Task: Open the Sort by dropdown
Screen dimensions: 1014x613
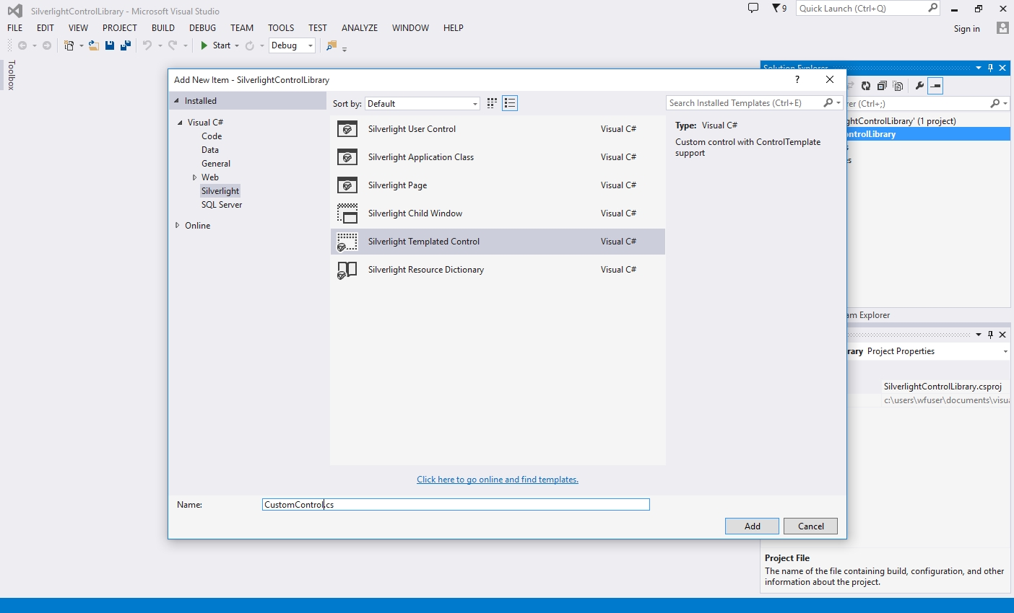Action: (422, 104)
